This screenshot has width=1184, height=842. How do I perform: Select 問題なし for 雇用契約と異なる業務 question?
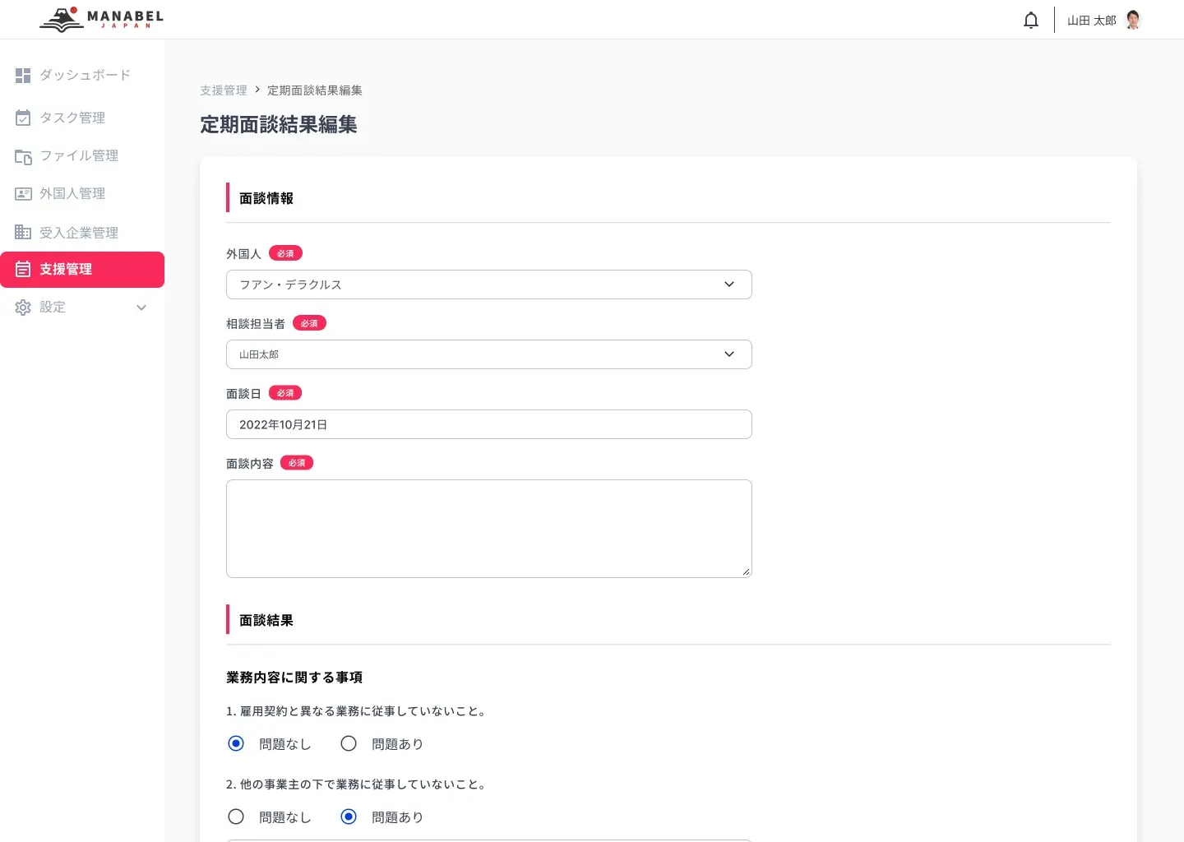pos(236,743)
